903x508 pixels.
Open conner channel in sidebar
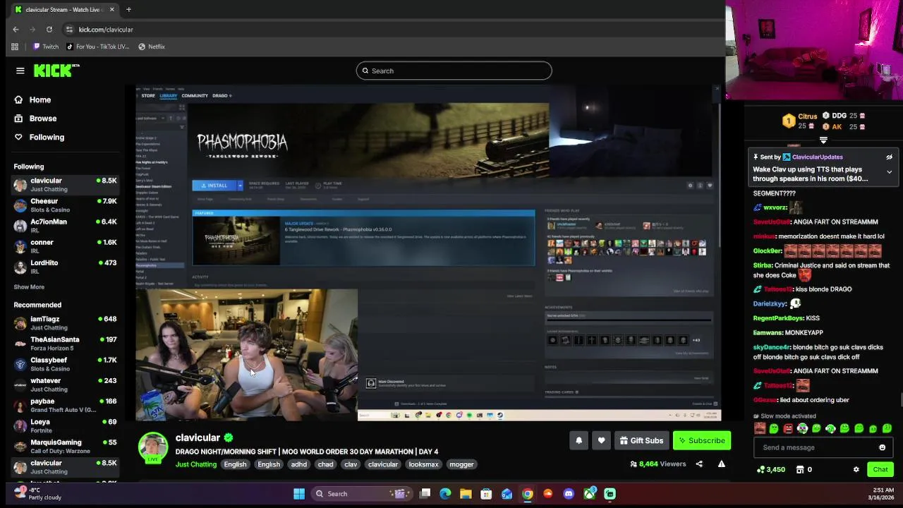pos(65,246)
